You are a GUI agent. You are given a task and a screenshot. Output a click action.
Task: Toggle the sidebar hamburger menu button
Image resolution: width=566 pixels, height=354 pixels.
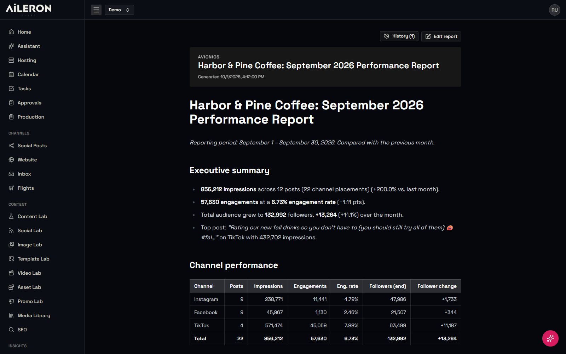[x=96, y=10]
